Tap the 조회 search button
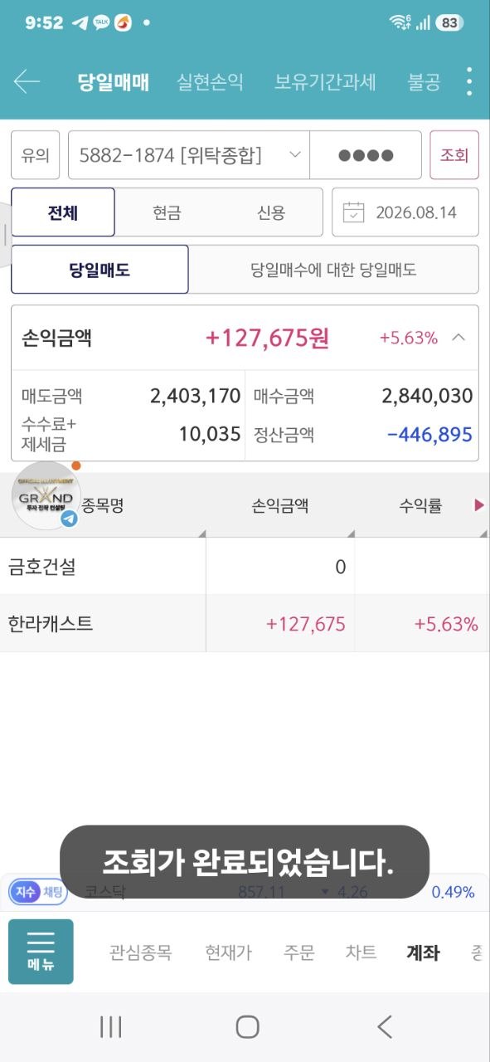Image resolution: width=490 pixels, height=1062 pixels. click(454, 155)
